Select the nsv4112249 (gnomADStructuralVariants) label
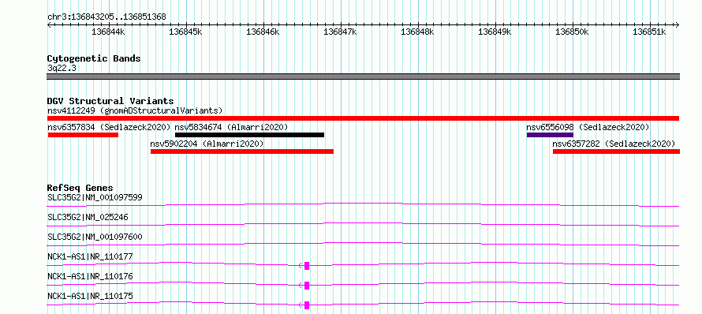 [x=135, y=110]
